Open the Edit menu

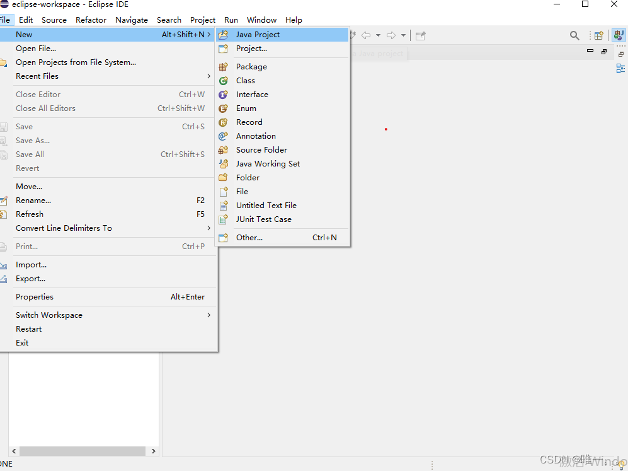(26, 20)
